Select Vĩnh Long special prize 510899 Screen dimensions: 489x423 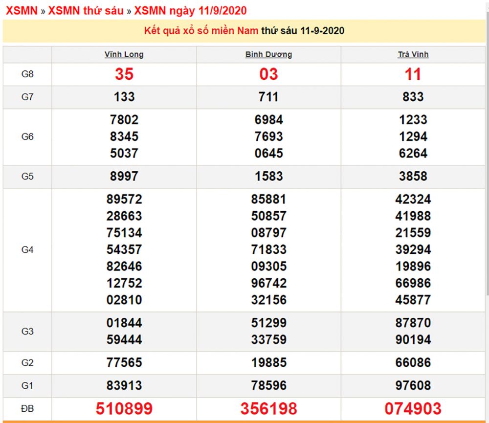point(124,408)
